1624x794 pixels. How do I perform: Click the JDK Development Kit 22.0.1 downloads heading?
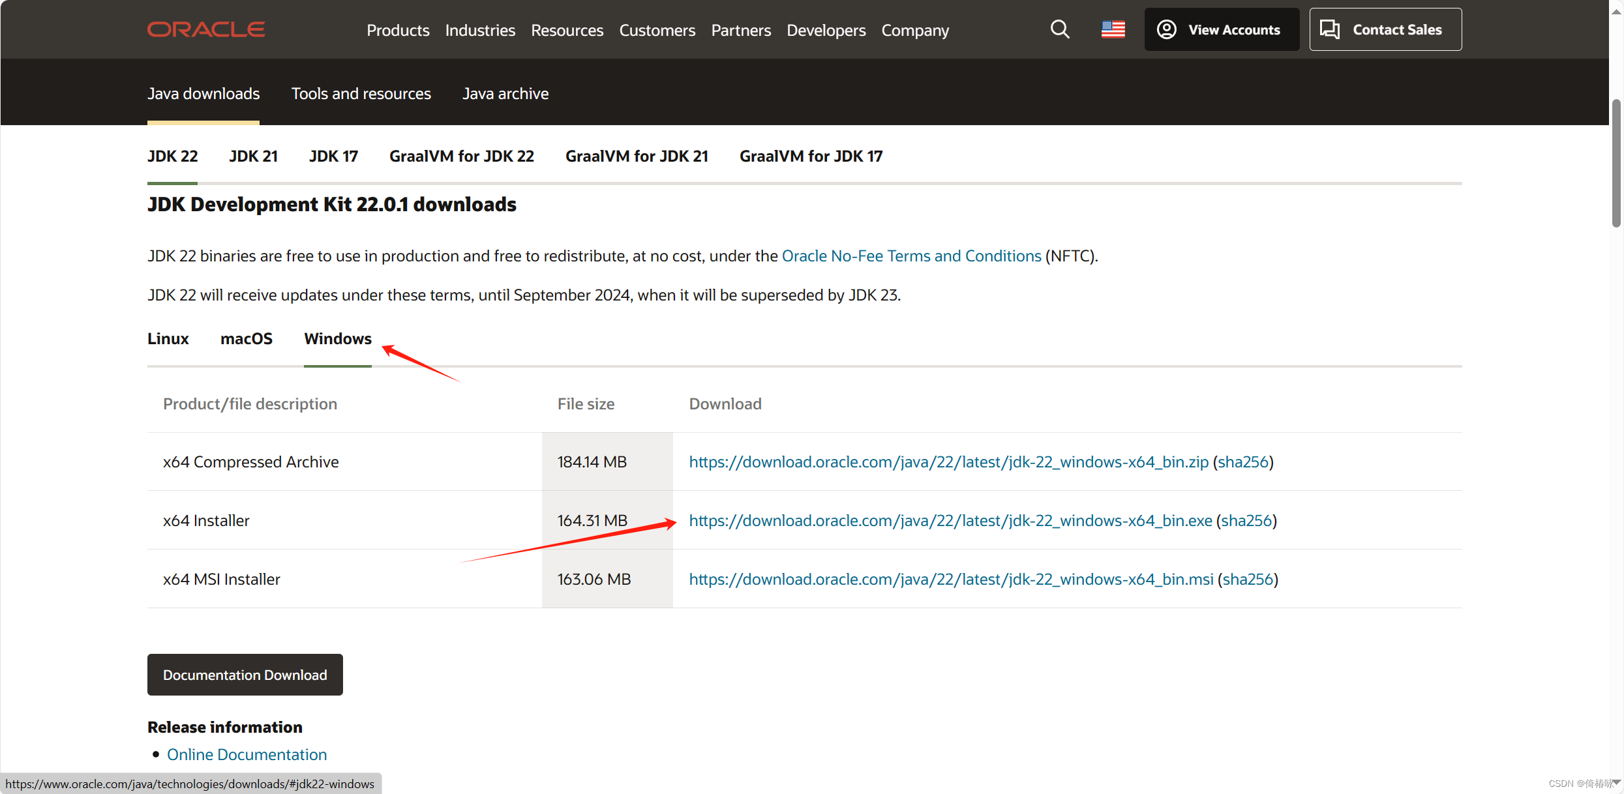331,204
